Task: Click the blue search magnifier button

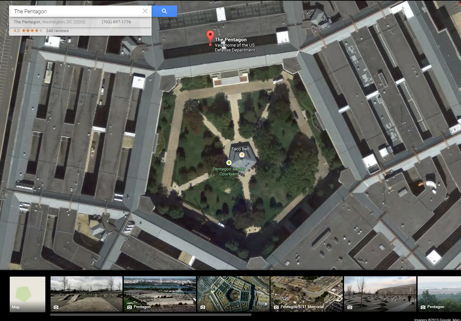Action: (164, 11)
